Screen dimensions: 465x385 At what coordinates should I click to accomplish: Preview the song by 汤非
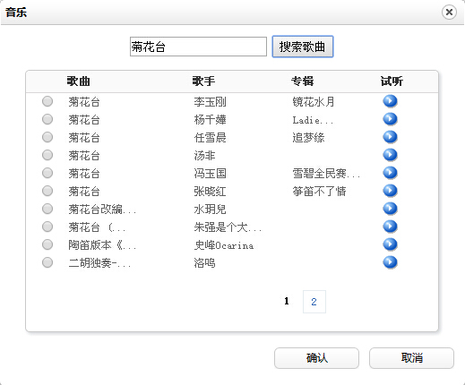[390, 155]
